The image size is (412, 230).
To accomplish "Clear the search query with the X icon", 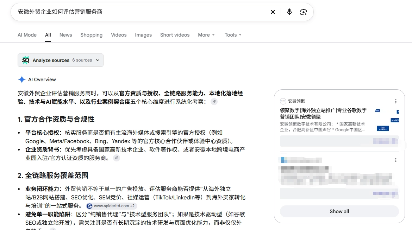I will tap(273, 12).
